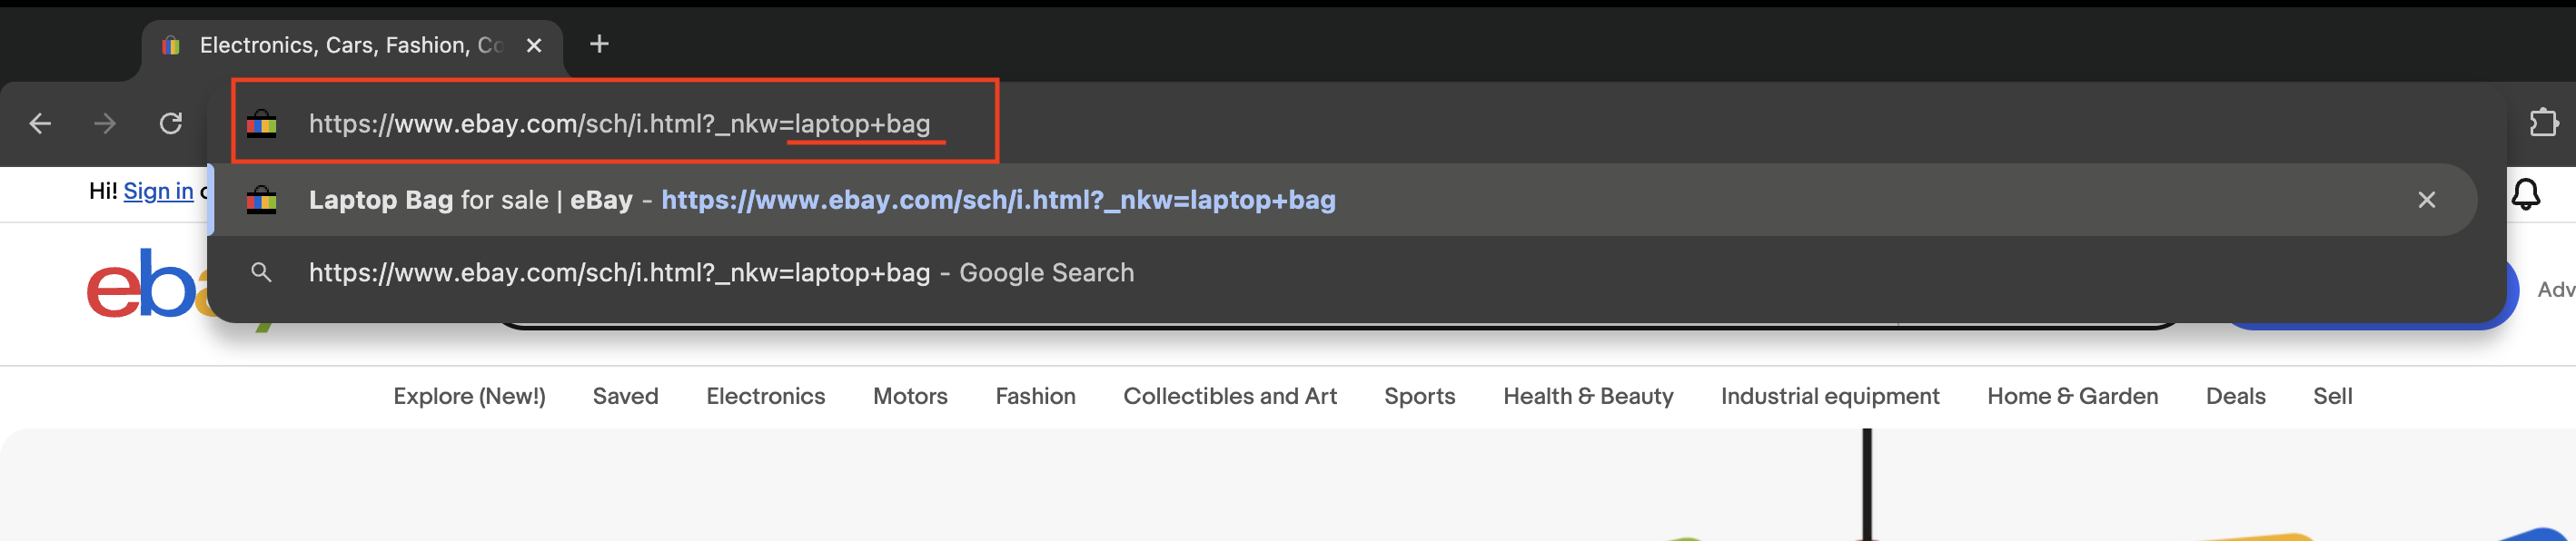Open the Fashion category
Image resolution: width=2576 pixels, height=541 pixels.
(1035, 396)
